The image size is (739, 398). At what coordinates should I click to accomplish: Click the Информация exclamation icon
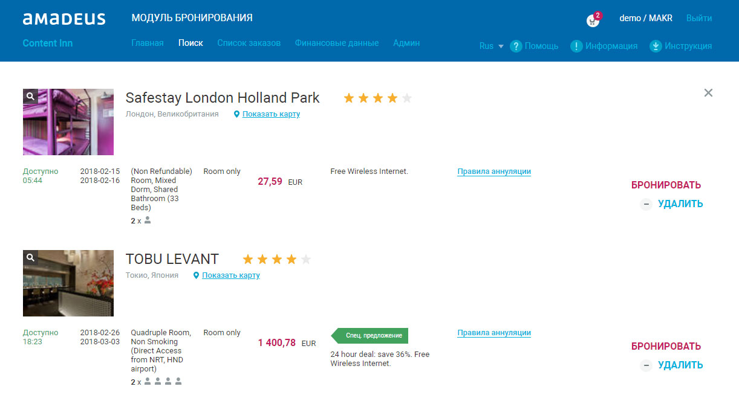(x=576, y=46)
